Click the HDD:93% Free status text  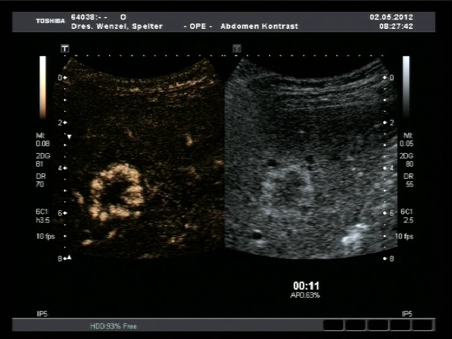(113, 325)
